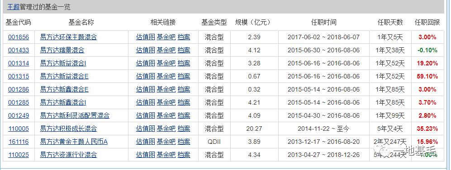This screenshot has height=170, width=451.
Task: Open the 易方达新益混合E fund page
Action: (64, 76)
